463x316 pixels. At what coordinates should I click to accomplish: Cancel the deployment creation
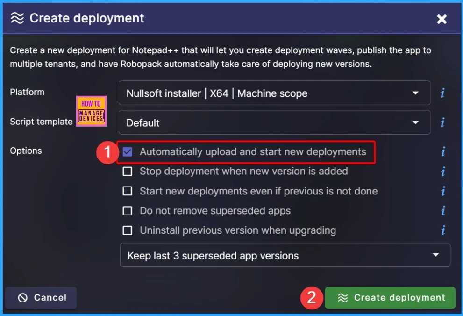(x=41, y=298)
